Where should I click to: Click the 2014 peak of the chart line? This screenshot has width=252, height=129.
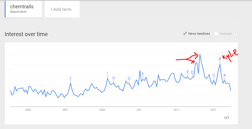coord(200,54)
